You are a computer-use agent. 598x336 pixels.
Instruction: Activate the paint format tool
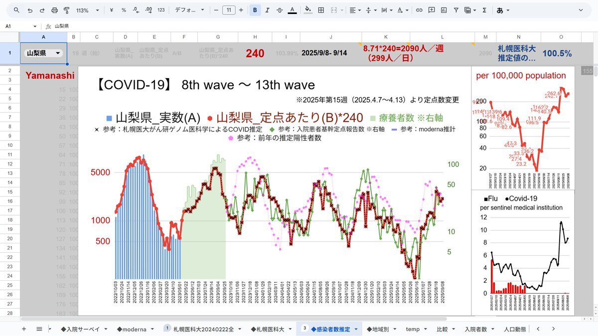66,10
